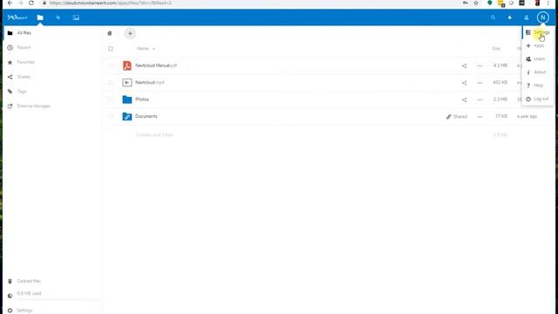The image size is (558, 314).
Task: Open the Photos folder name
Action: click(142, 99)
